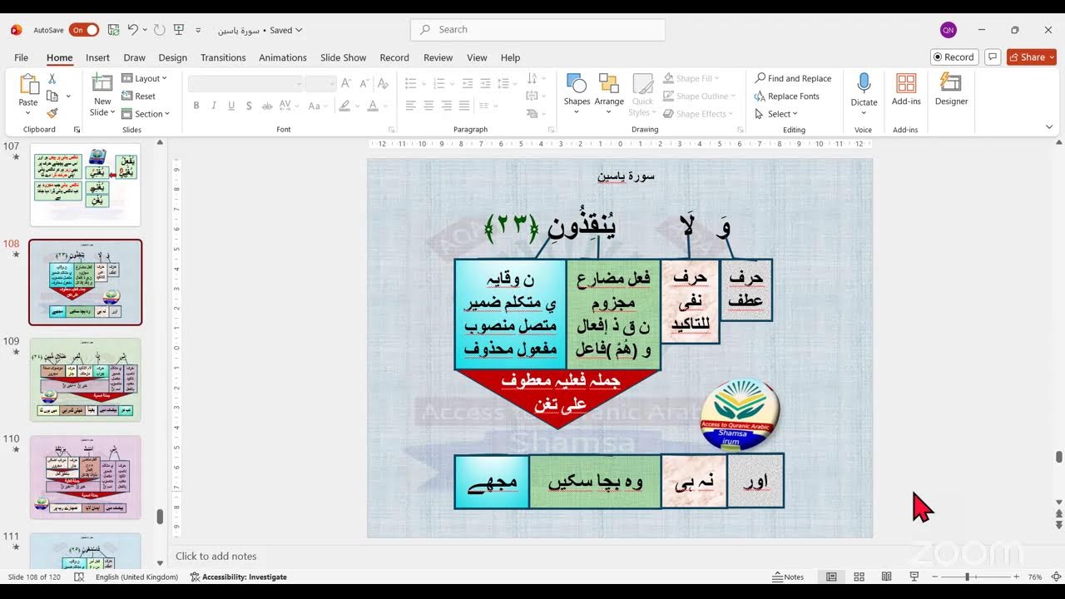Expand the Section dropdown
Screen dimensions: 1065x599
point(146,114)
